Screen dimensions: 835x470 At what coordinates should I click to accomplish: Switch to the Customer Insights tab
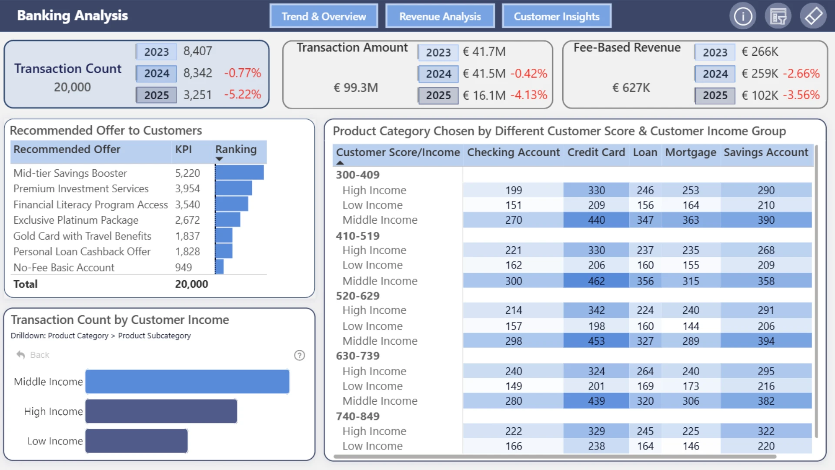(x=557, y=16)
